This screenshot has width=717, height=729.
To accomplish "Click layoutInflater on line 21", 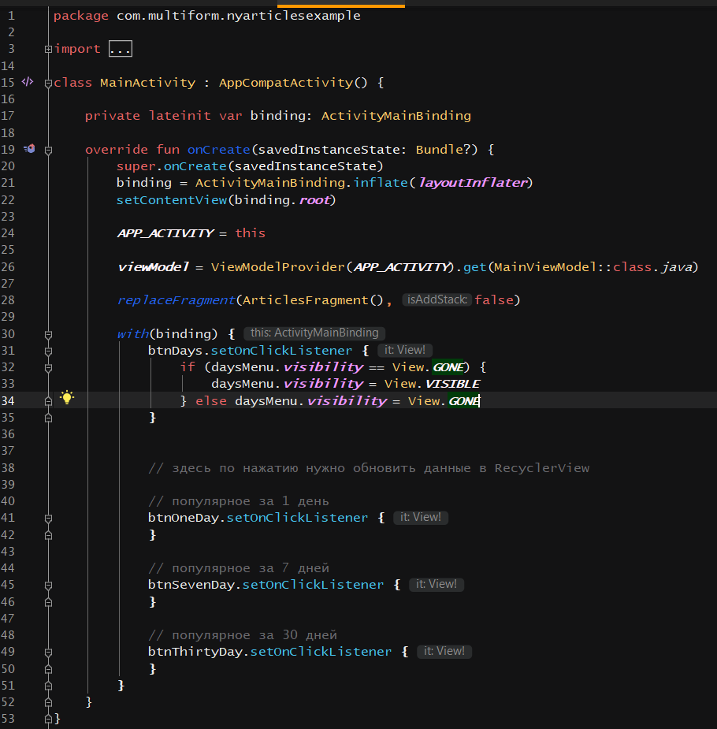I will click(x=473, y=183).
